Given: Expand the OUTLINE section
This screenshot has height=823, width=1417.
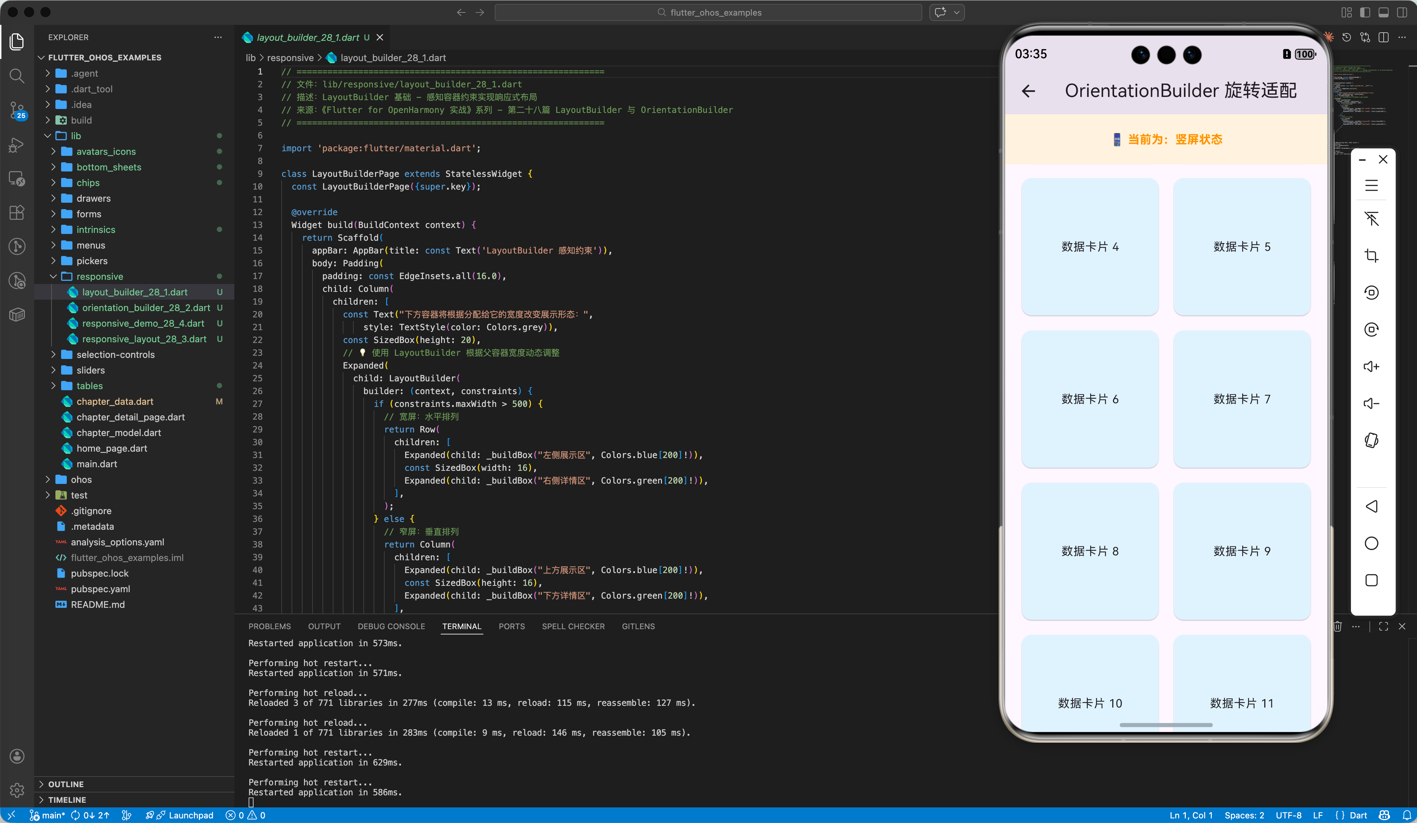Looking at the screenshot, I should pyautogui.click(x=65, y=784).
